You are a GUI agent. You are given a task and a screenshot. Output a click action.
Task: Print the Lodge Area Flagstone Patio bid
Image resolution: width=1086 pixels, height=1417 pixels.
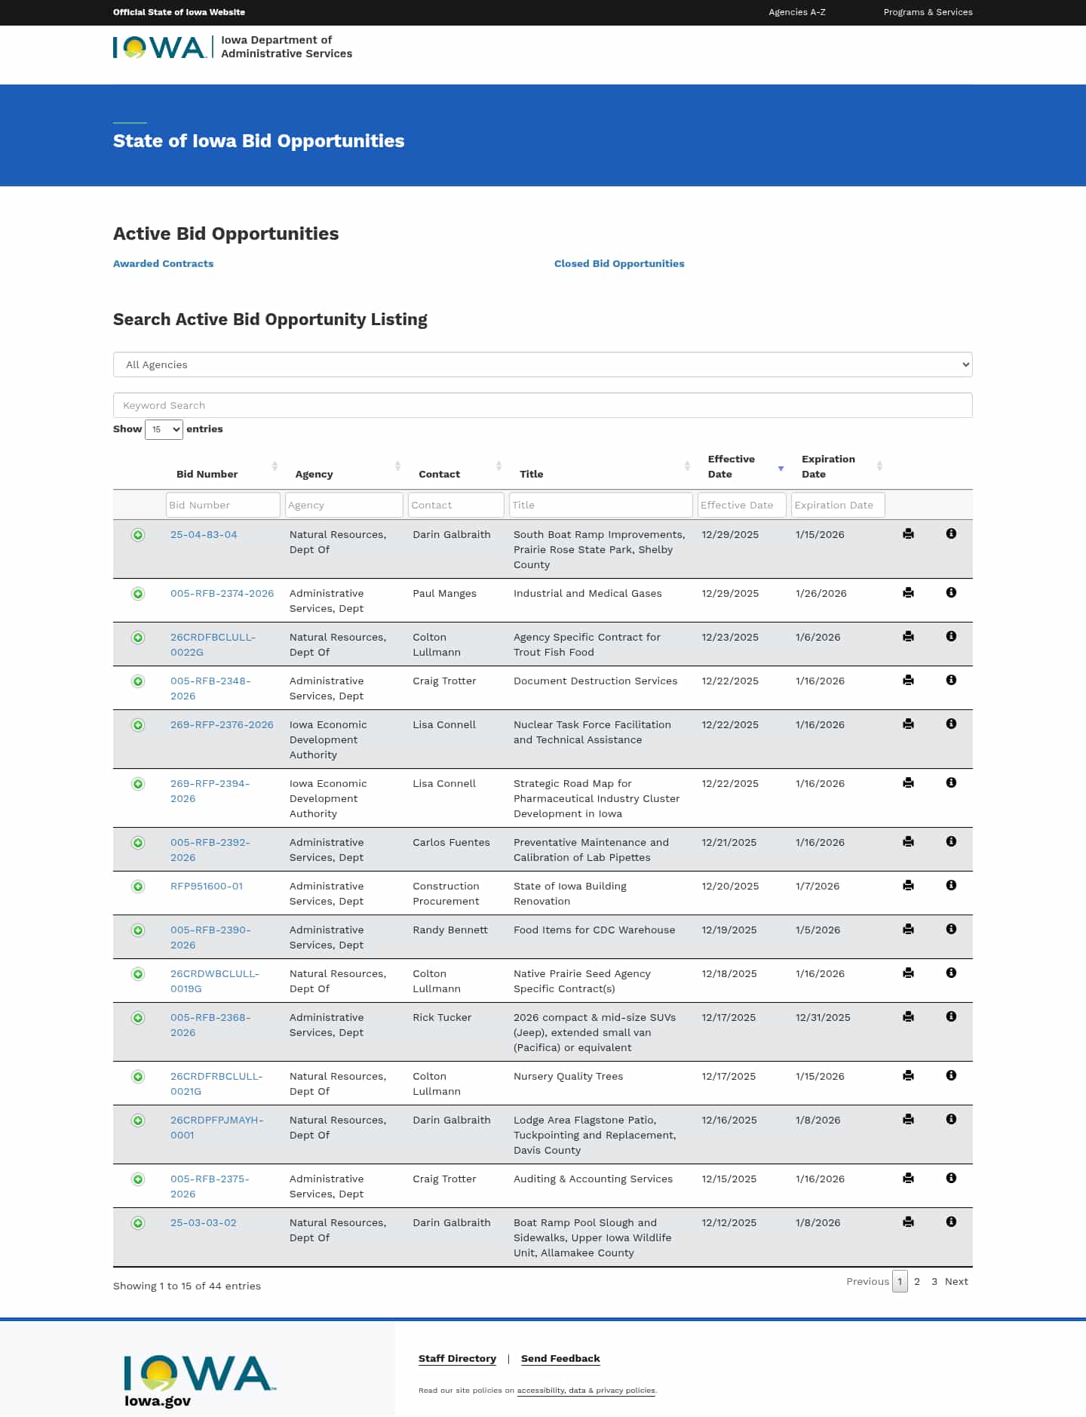point(908,1119)
